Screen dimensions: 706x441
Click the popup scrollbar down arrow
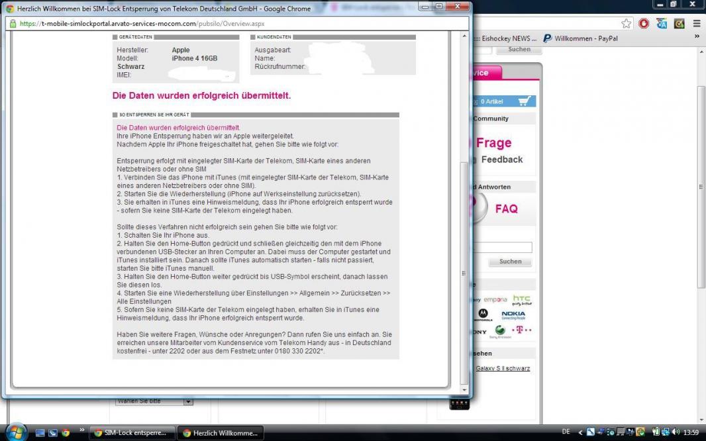(x=464, y=390)
